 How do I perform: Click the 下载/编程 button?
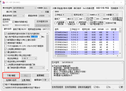pyautogui.click(x=11, y=75)
